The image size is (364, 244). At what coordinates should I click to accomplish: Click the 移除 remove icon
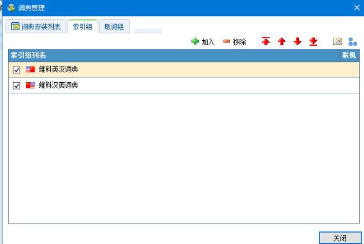coord(226,41)
